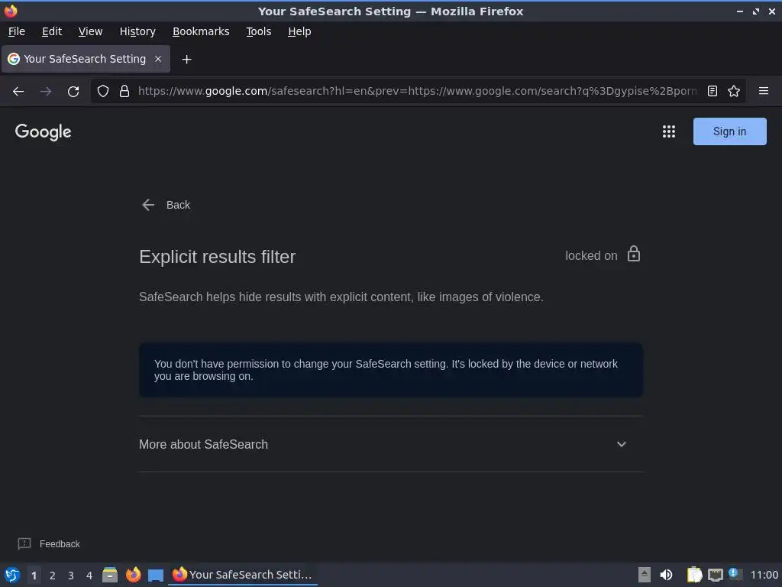Screen dimensions: 782x587
Task: Click the Sign in button
Action: coord(729,131)
